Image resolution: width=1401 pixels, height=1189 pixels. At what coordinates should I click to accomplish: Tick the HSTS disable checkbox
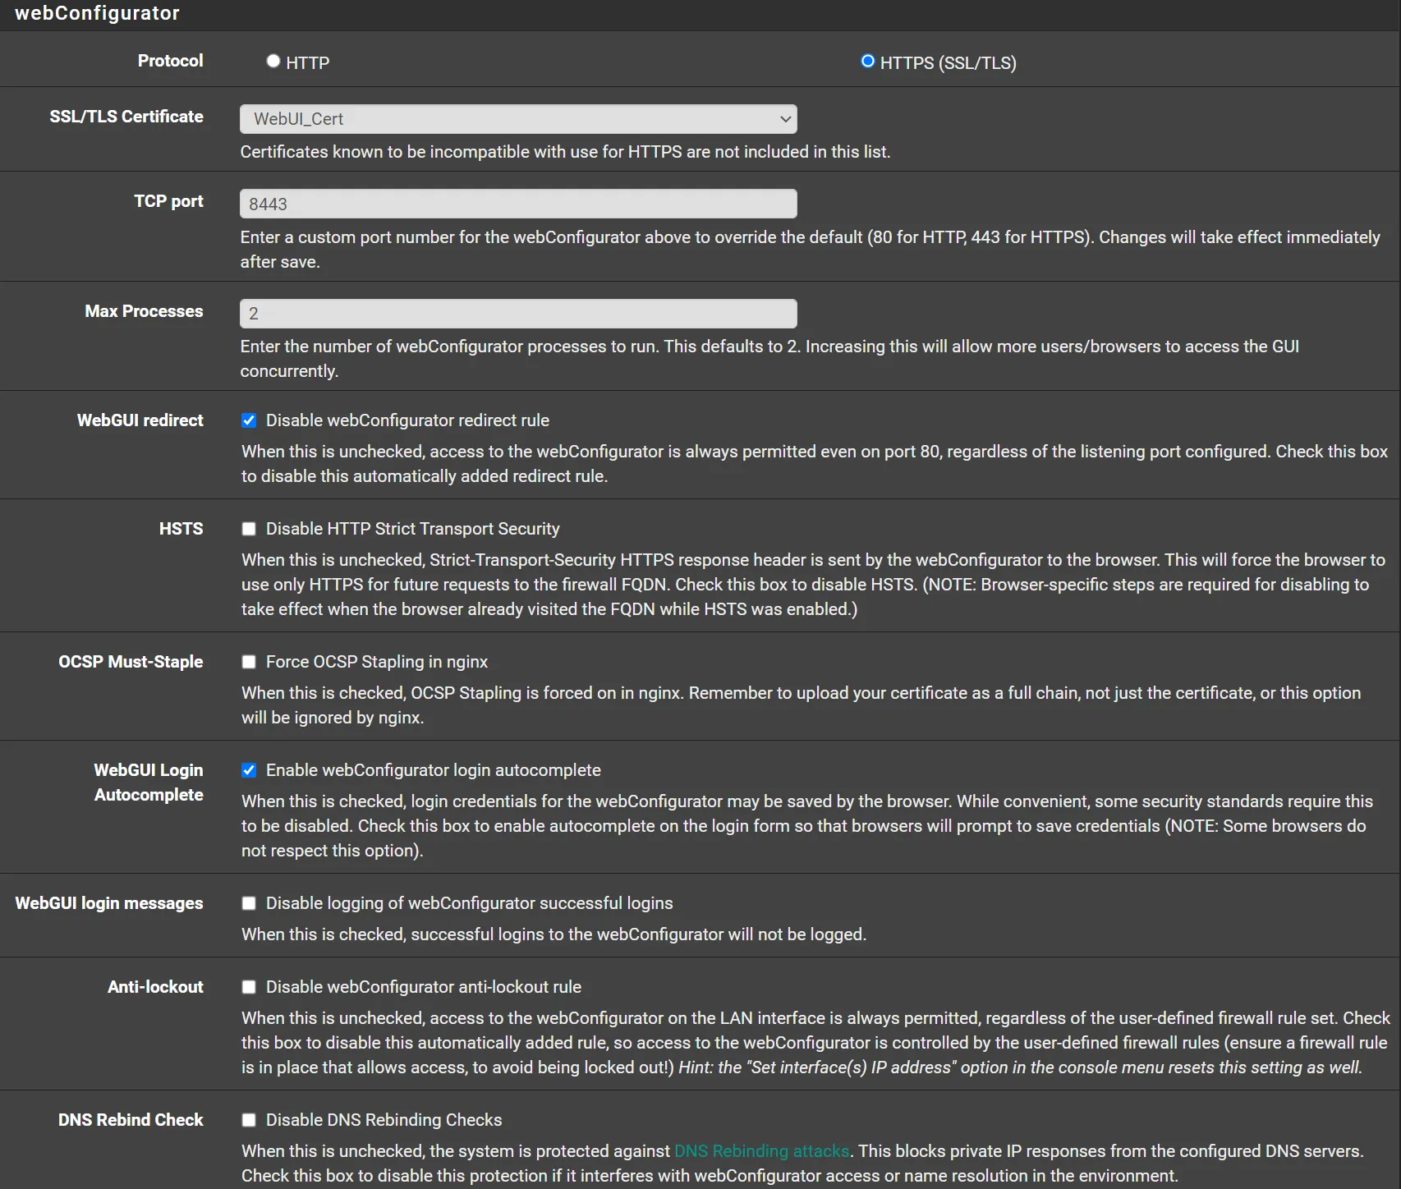point(249,529)
